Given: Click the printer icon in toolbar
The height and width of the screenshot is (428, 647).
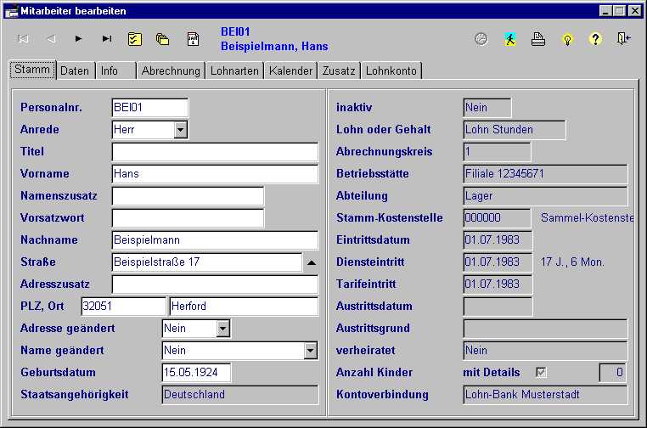Looking at the screenshot, I should pos(538,39).
